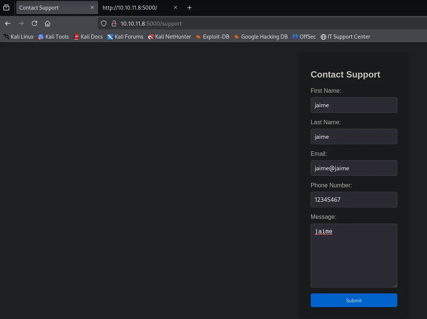Select the Phone Number input field
The height and width of the screenshot is (319, 427).
point(354,199)
